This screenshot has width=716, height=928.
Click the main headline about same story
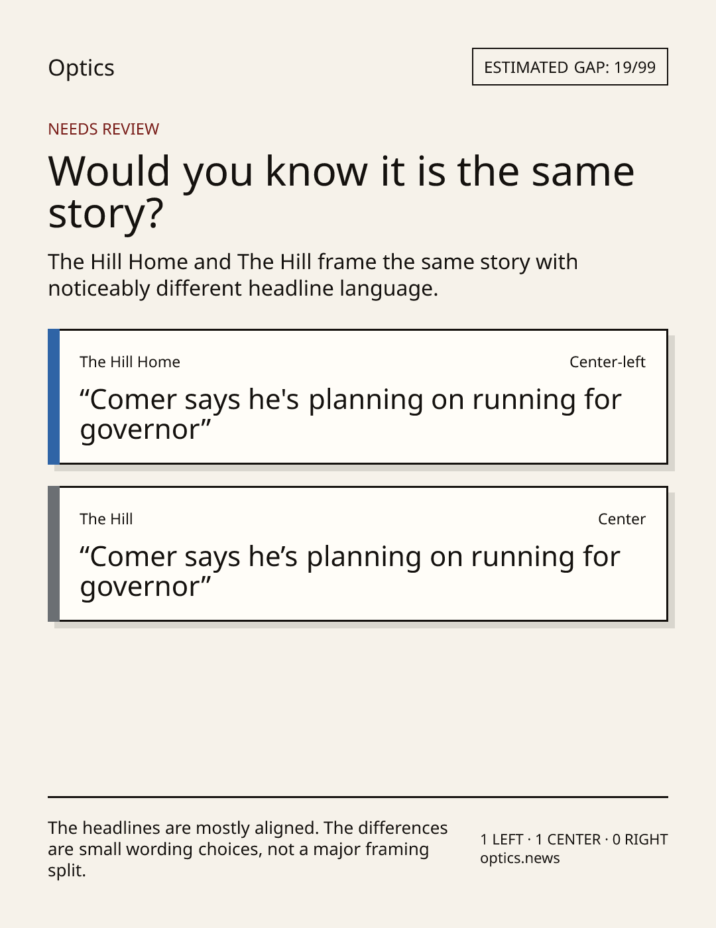click(341, 192)
